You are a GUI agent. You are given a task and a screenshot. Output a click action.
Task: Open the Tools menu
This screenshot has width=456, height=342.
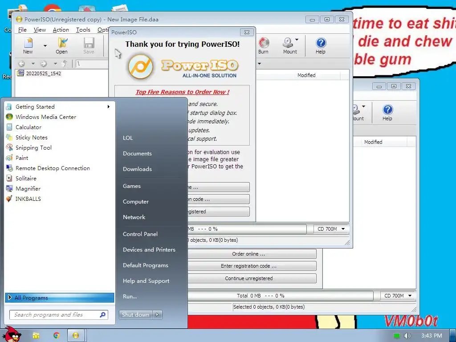[83, 30]
